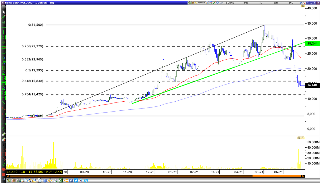
Task: Open the LIN scale dropdown
Action: pos(276,3)
